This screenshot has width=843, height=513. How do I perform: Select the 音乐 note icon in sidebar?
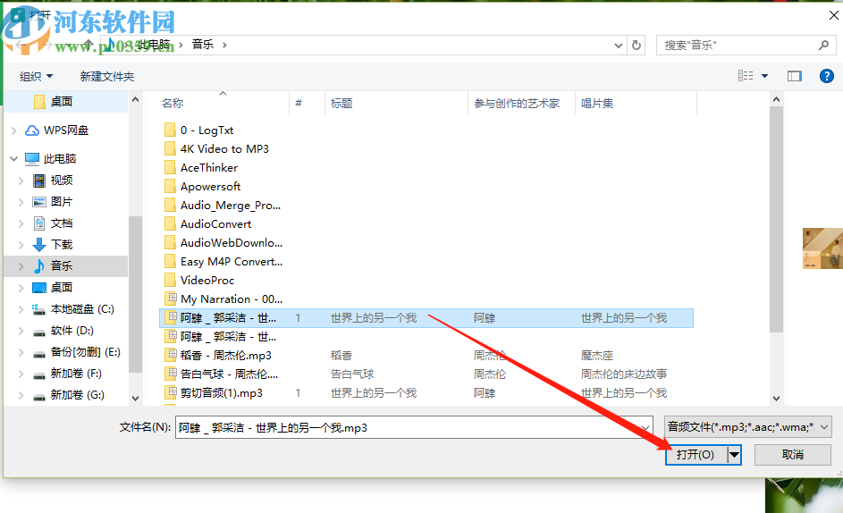[39, 265]
